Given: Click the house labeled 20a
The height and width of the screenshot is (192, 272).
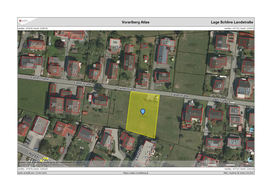Looking at the screenshot, I should (71, 106).
